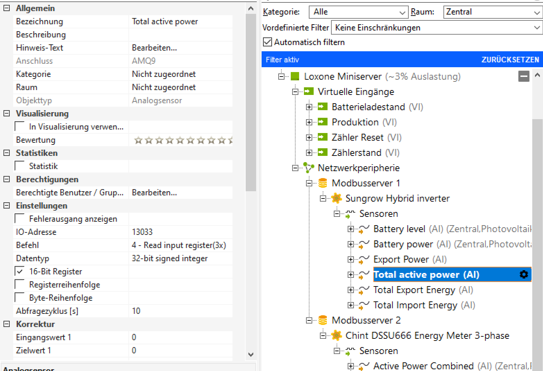Select the Total Export Energy sensor
Image resolution: width=543 pixels, height=371 pixels.
click(414, 290)
